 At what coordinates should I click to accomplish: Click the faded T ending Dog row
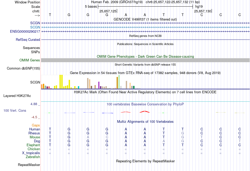tap(240, 141)
